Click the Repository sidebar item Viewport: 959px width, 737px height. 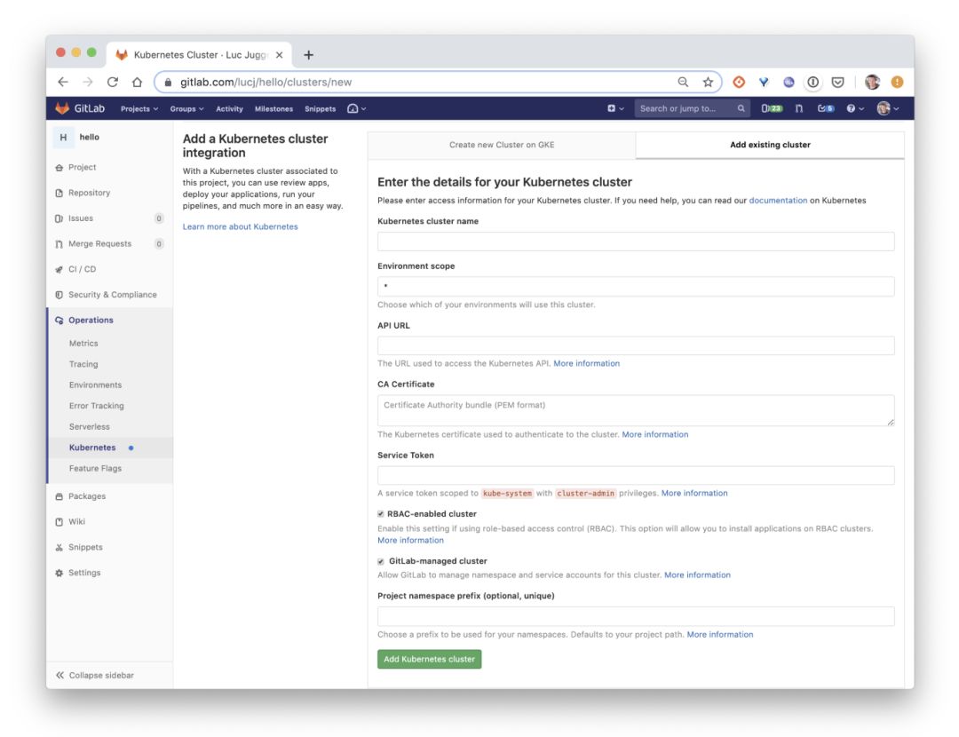click(89, 193)
